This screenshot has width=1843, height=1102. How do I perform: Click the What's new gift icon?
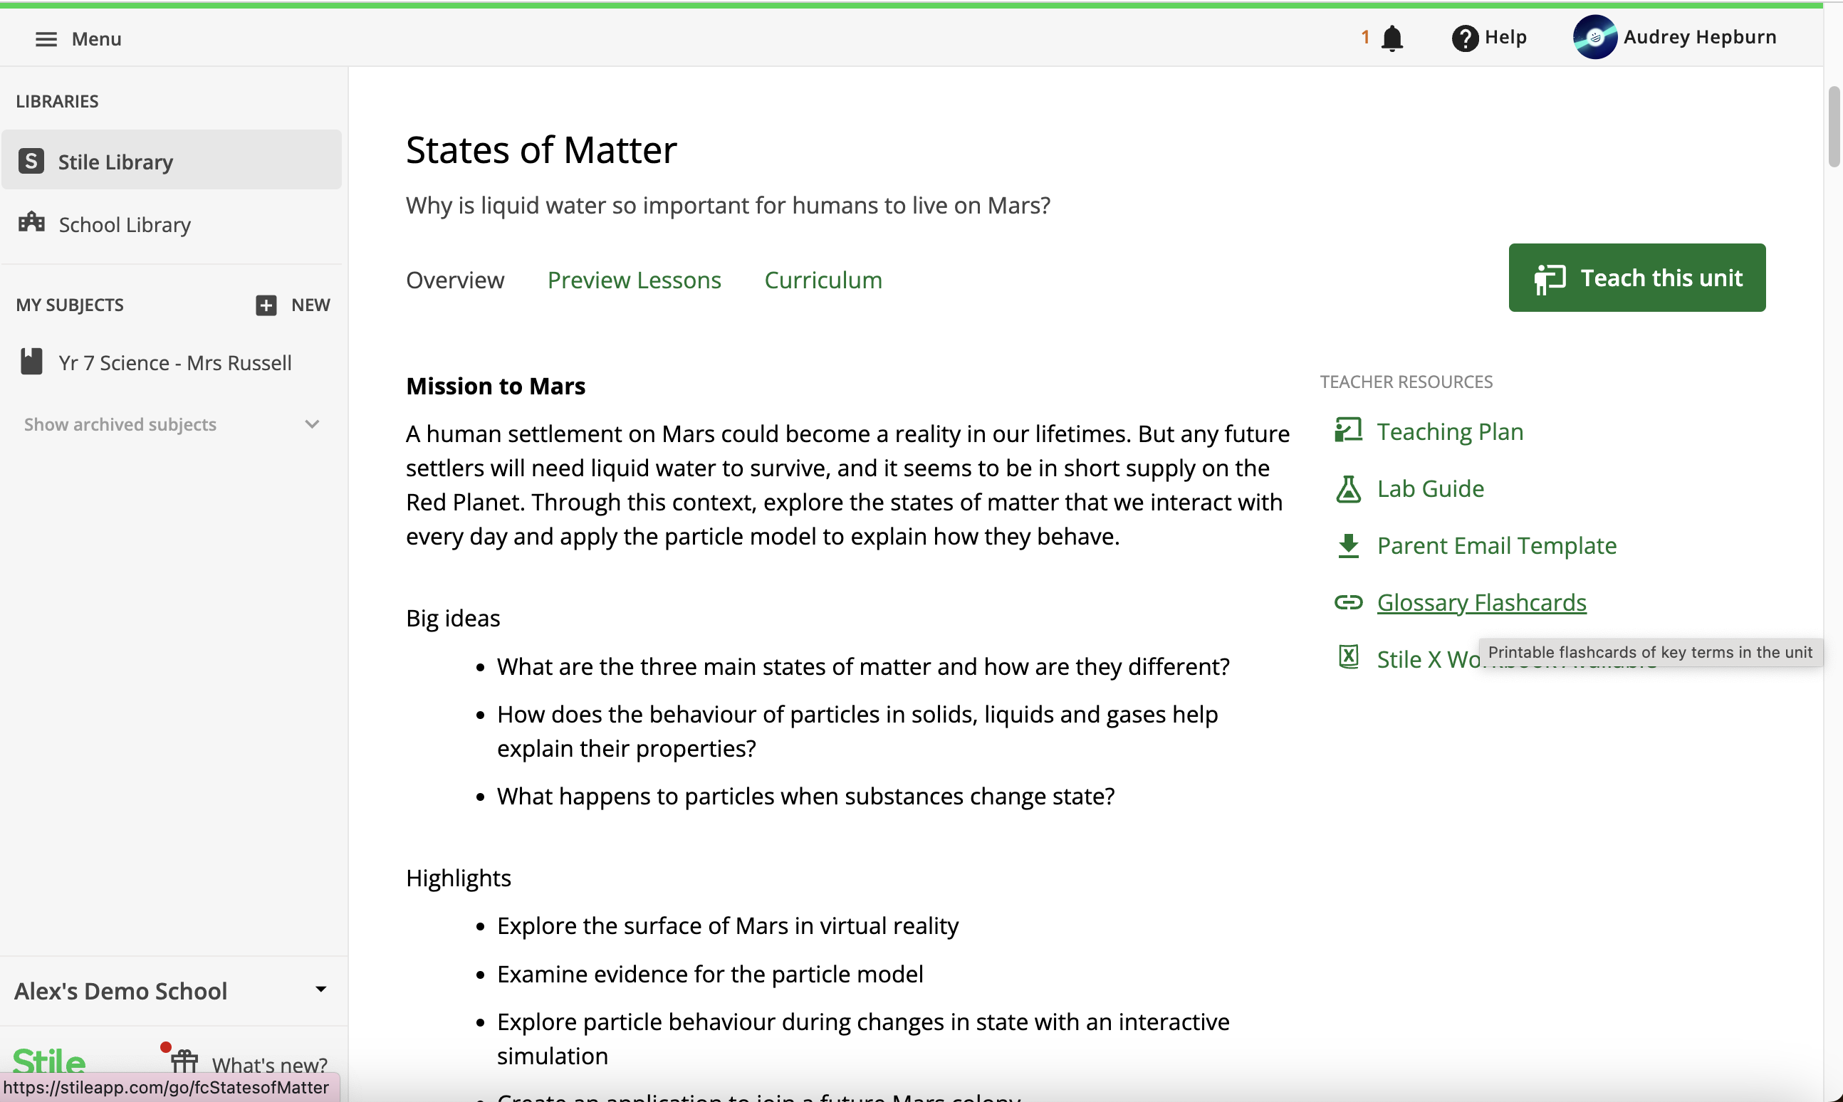(184, 1061)
